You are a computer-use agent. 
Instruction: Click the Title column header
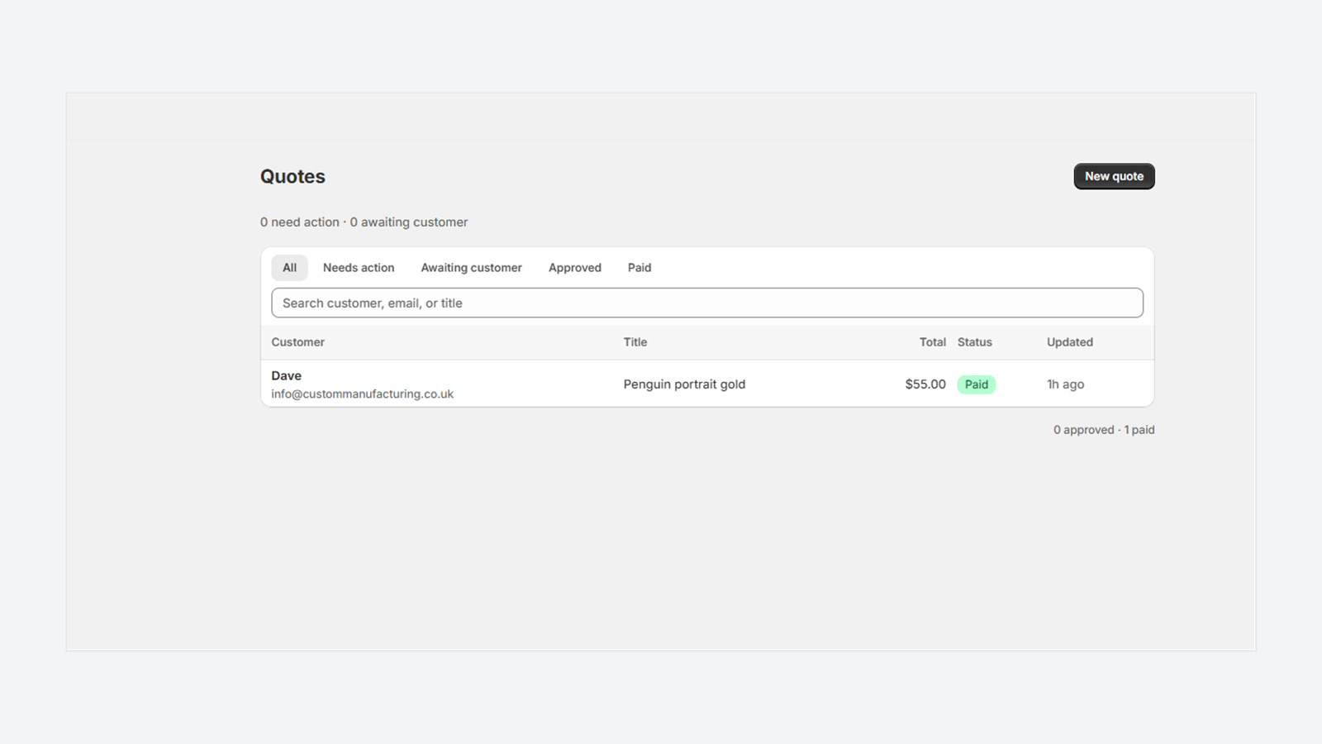click(635, 342)
